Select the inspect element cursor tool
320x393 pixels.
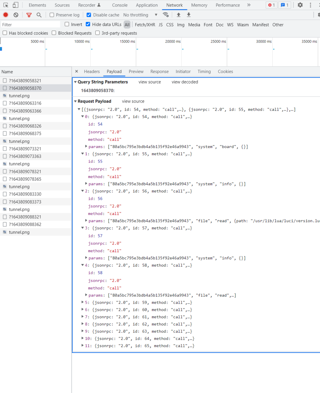tap(5, 5)
